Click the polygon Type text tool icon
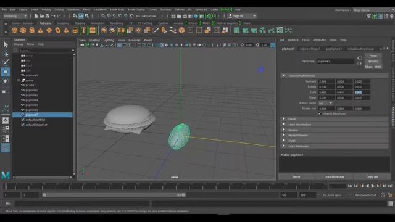 (83, 30)
